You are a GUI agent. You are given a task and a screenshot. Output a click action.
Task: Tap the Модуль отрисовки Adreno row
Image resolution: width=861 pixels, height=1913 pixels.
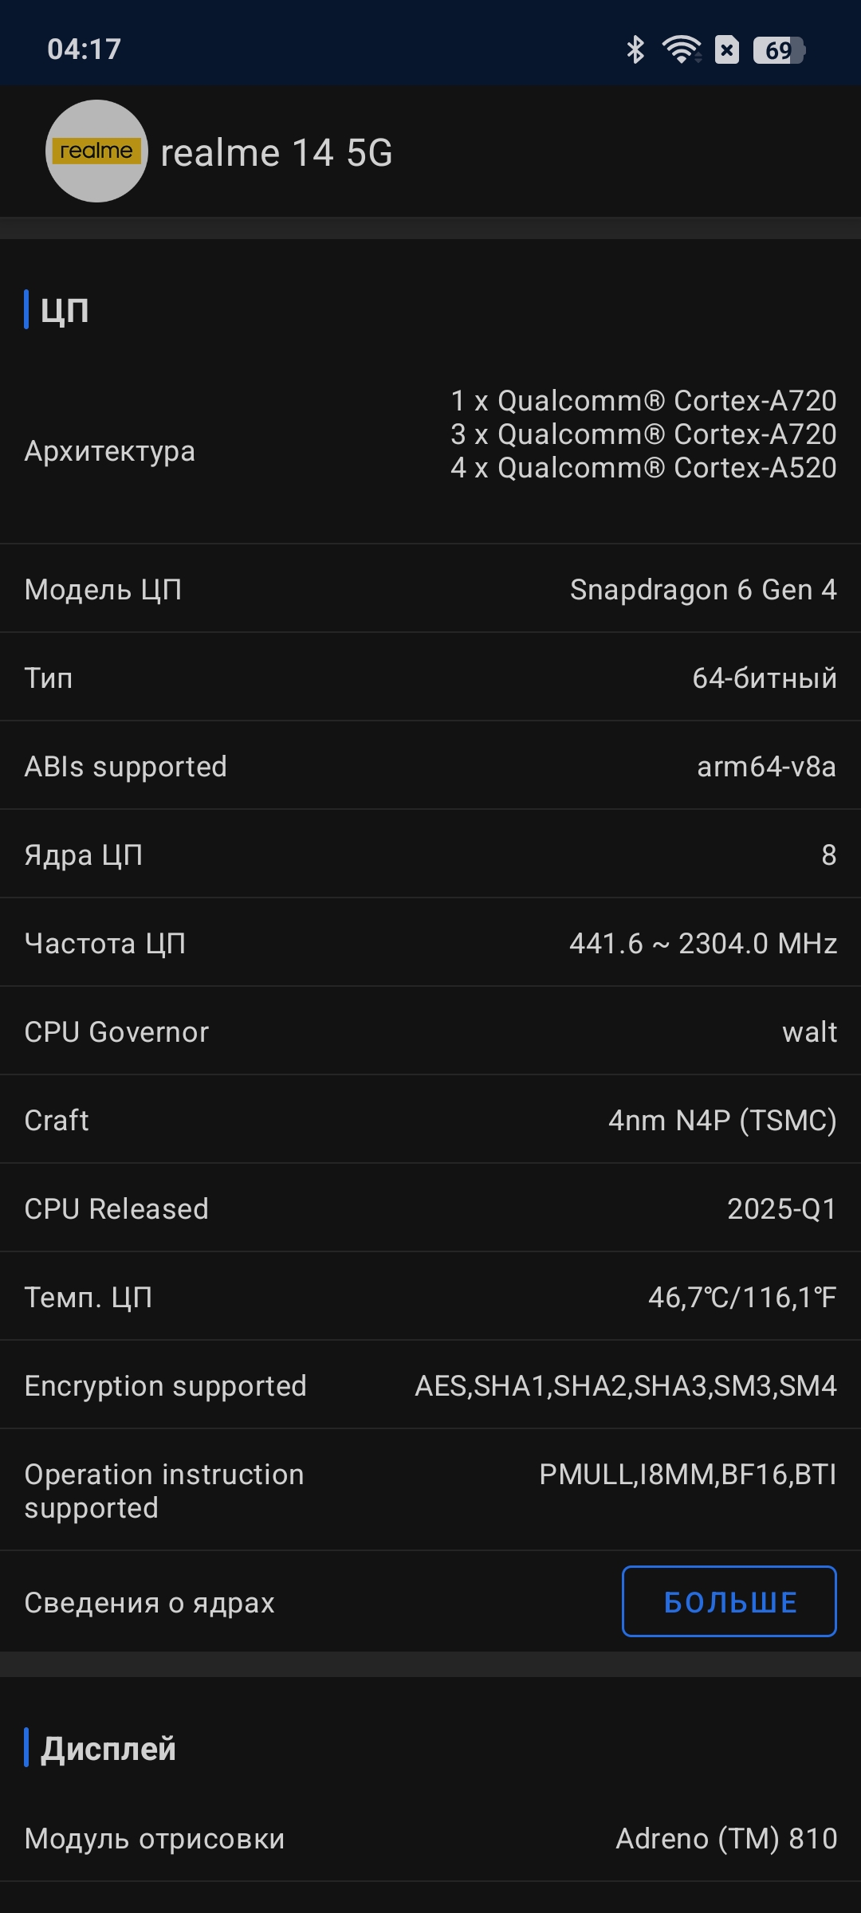(x=431, y=1838)
